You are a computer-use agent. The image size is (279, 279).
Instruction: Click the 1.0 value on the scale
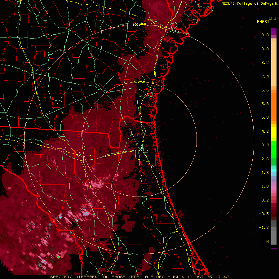(265, 186)
